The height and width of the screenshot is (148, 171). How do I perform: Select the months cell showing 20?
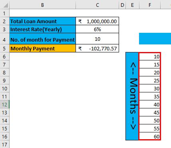point(150,72)
